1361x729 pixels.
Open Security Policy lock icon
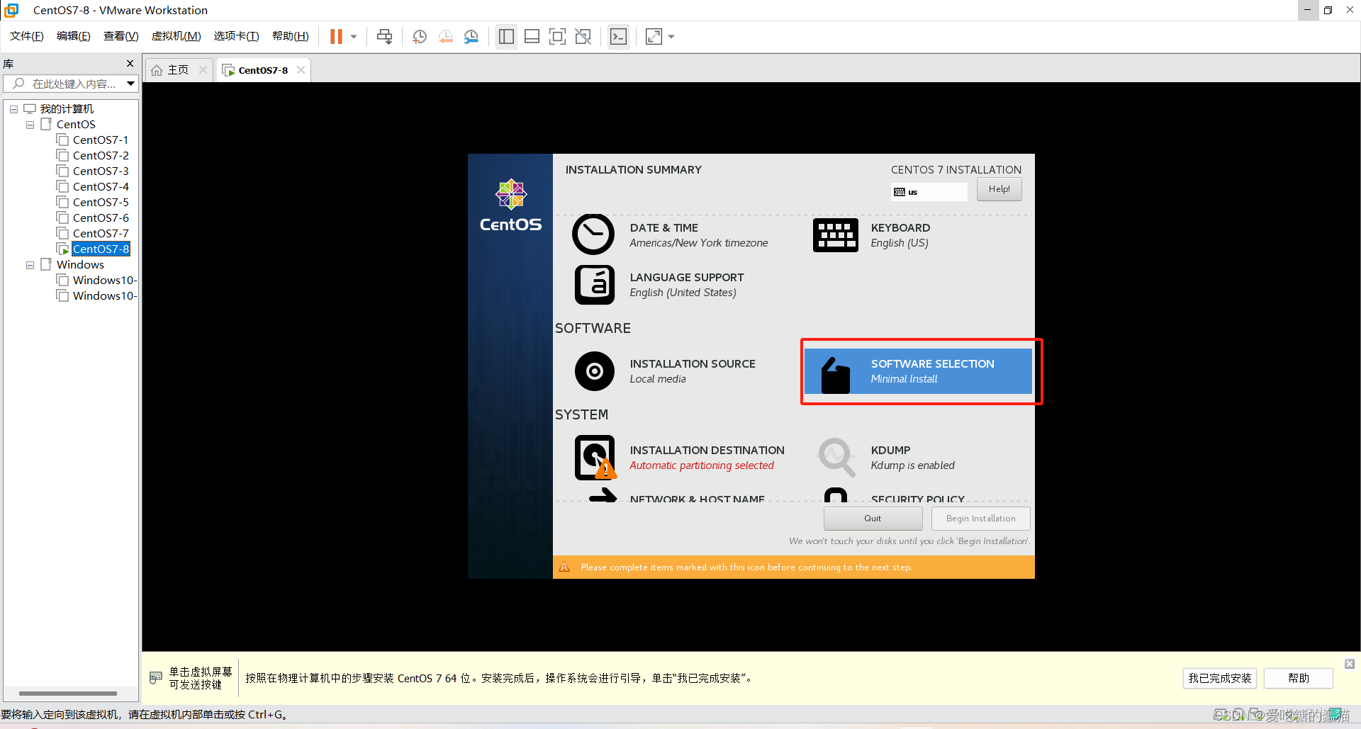pos(836,495)
